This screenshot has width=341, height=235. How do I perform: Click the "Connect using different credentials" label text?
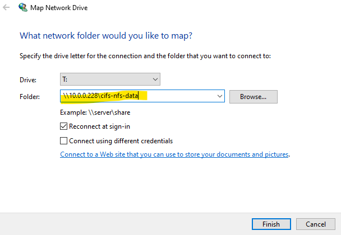pyautogui.click(x=121, y=141)
